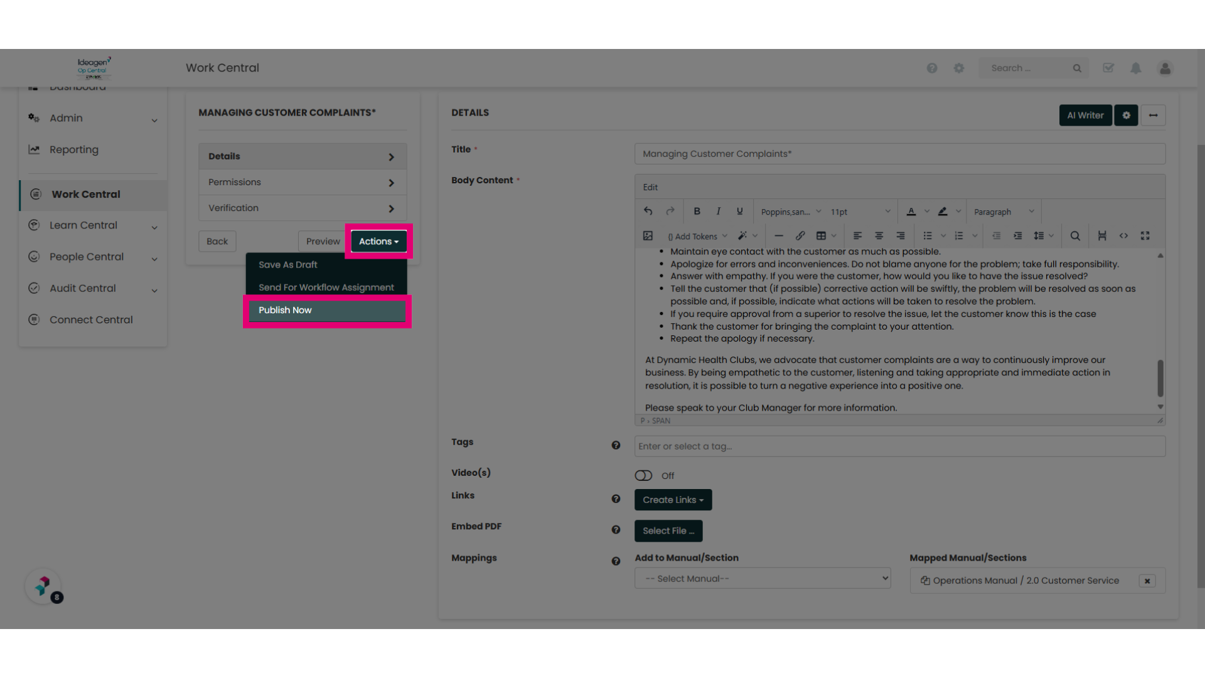This screenshot has width=1205, height=678.
Task: Choose Publish Now from Actions menu
Action: pyautogui.click(x=327, y=310)
